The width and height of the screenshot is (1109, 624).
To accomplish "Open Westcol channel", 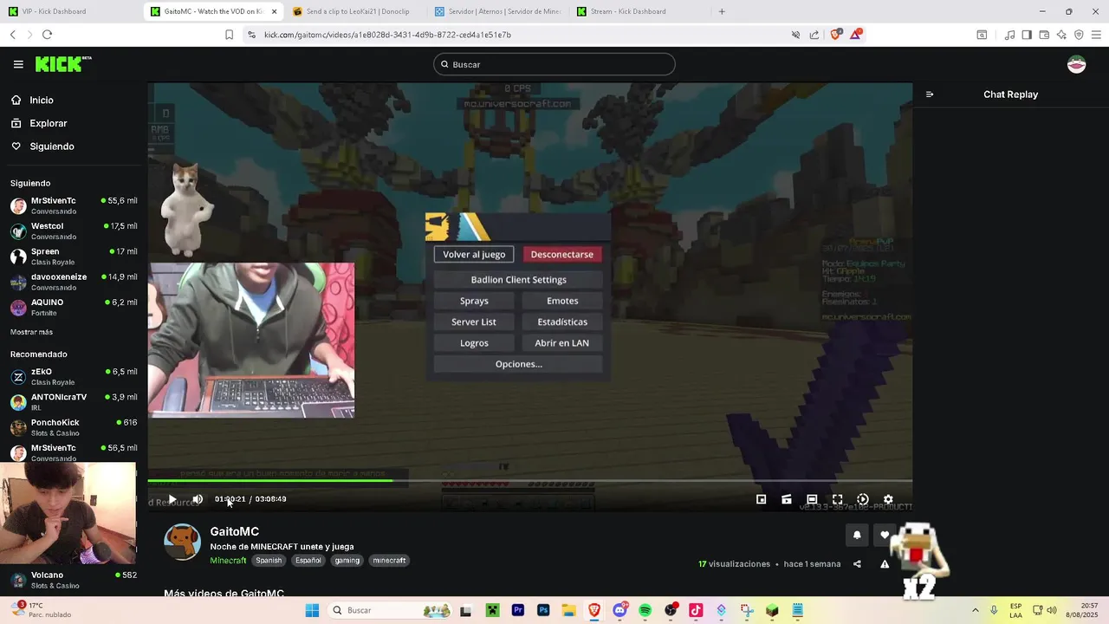I will click(x=73, y=231).
